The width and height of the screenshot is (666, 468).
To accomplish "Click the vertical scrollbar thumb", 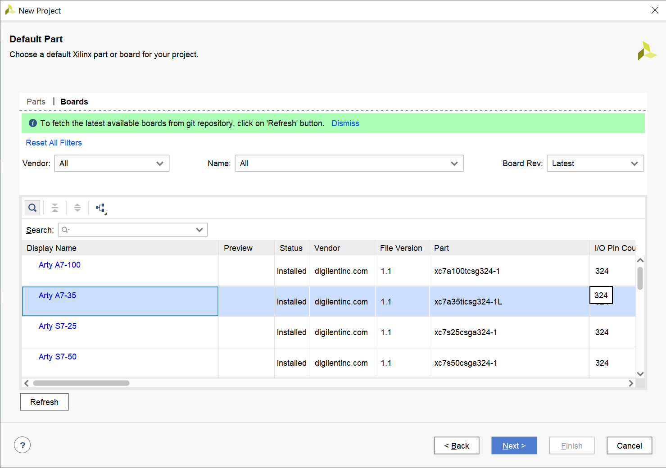I will [x=640, y=278].
